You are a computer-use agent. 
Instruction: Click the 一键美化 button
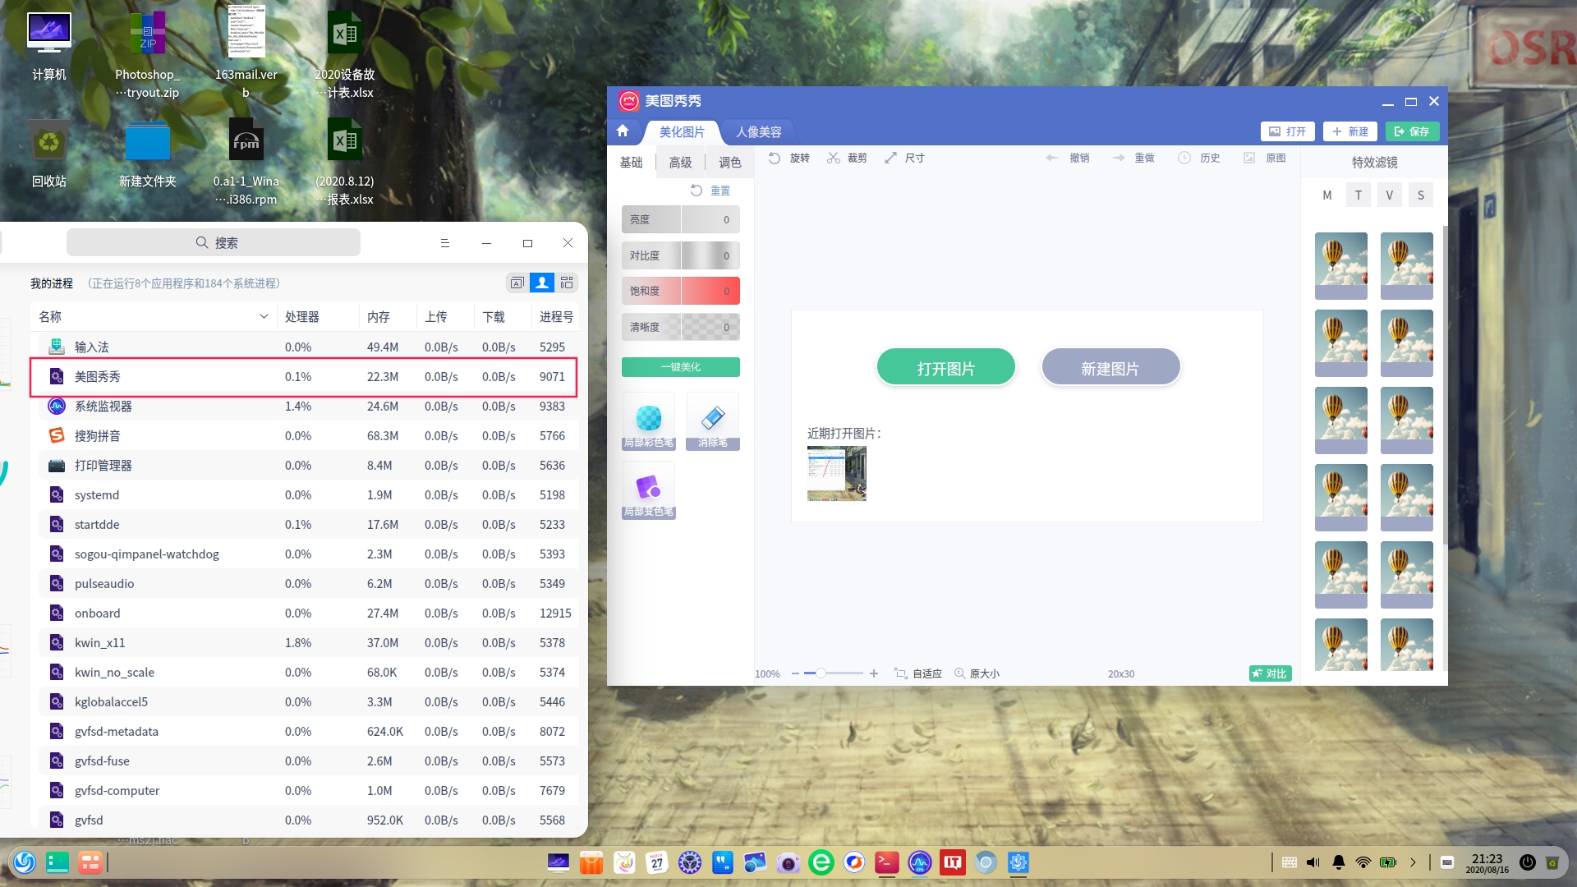[681, 367]
